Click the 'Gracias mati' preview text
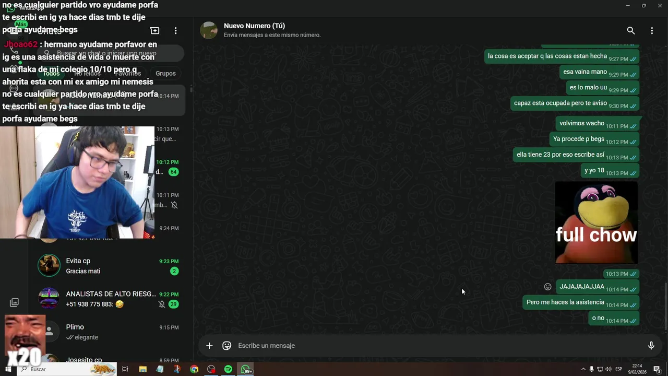The height and width of the screenshot is (376, 668). (83, 272)
